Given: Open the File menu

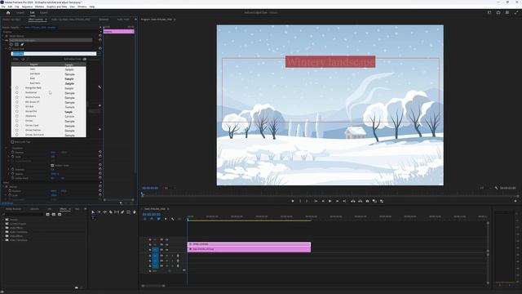Looking at the screenshot, I should [x=3, y=7].
